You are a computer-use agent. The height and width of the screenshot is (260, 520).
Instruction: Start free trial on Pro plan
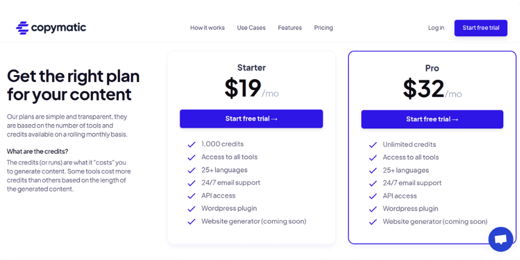point(432,120)
